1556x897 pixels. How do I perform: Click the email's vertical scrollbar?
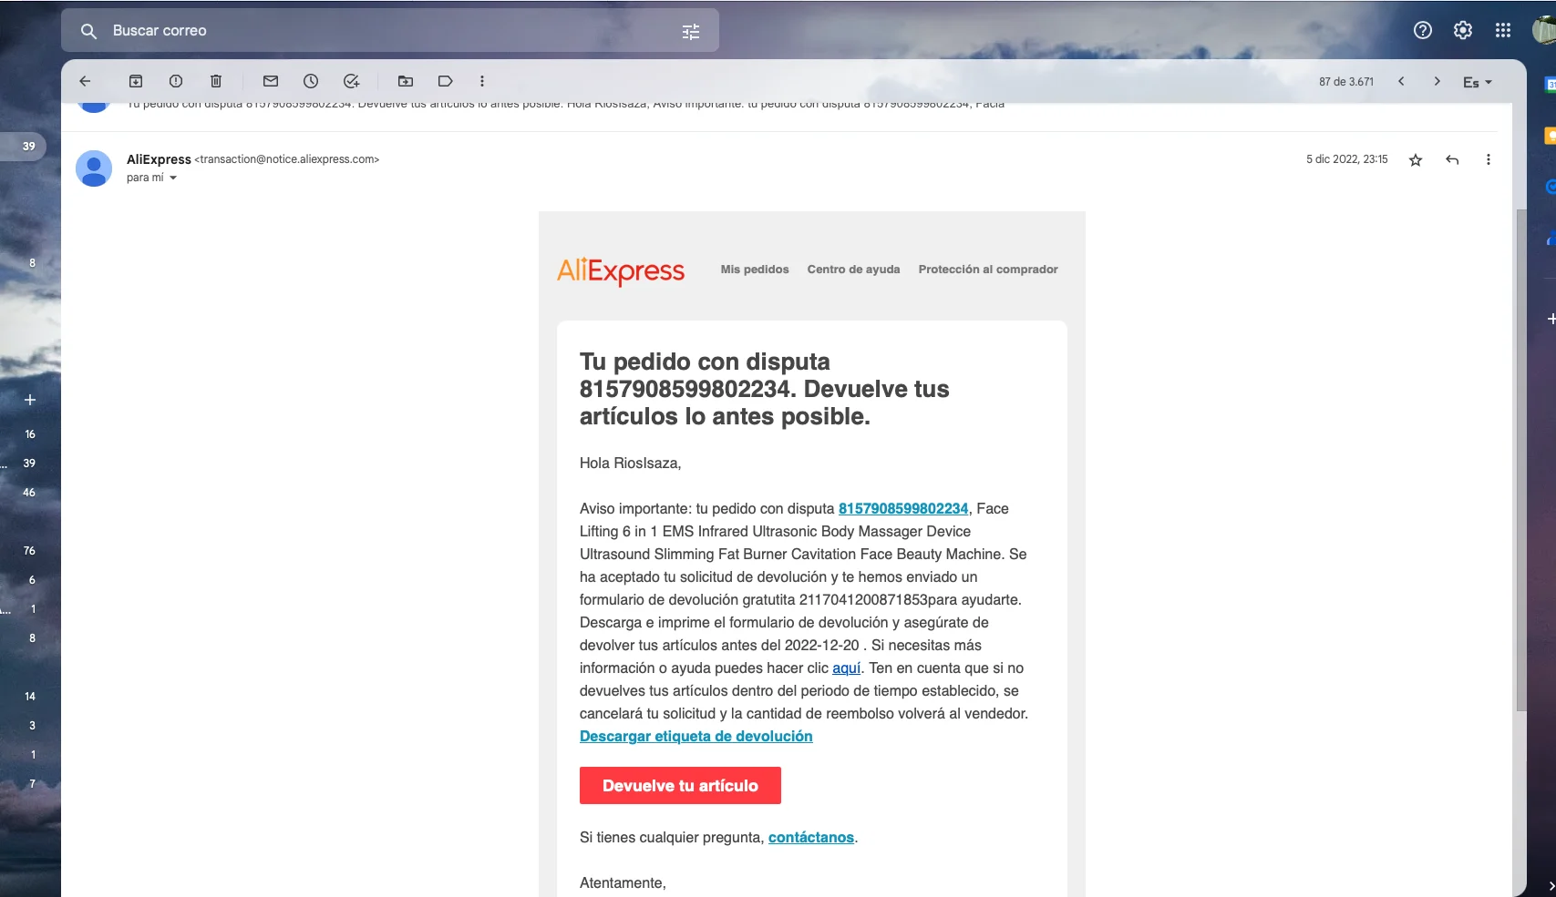point(1520,460)
